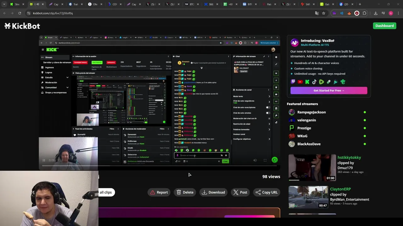
Task: Open ClaytonERP channel link
Action: (340, 189)
